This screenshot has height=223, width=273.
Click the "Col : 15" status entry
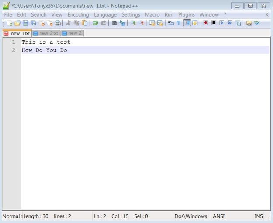pyautogui.click(x=120, y=216)
